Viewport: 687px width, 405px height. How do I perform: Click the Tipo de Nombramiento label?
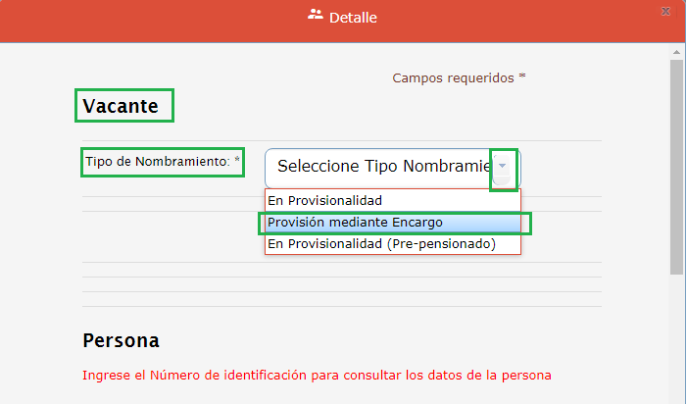[157, 161]
